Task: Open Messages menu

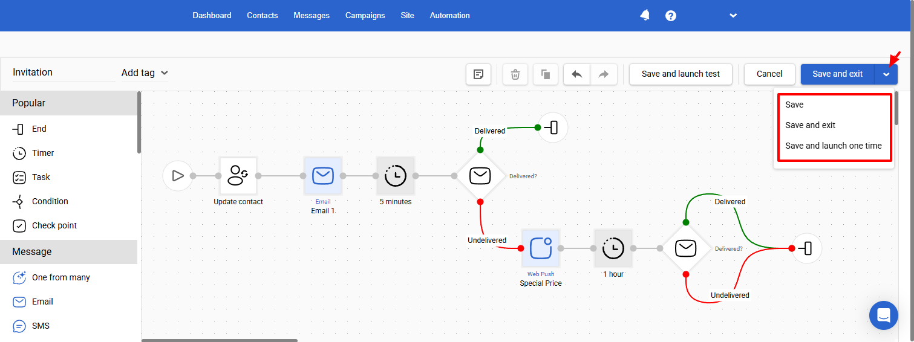Action: tap(312, 16)
